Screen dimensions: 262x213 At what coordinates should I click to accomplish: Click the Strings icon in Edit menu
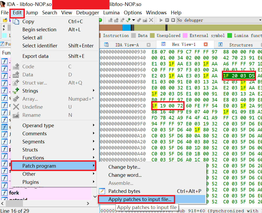coord(16,91)
